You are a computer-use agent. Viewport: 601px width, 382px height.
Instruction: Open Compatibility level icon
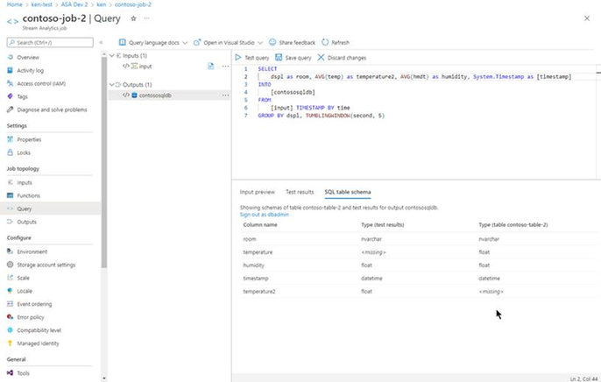click(10, 330)
